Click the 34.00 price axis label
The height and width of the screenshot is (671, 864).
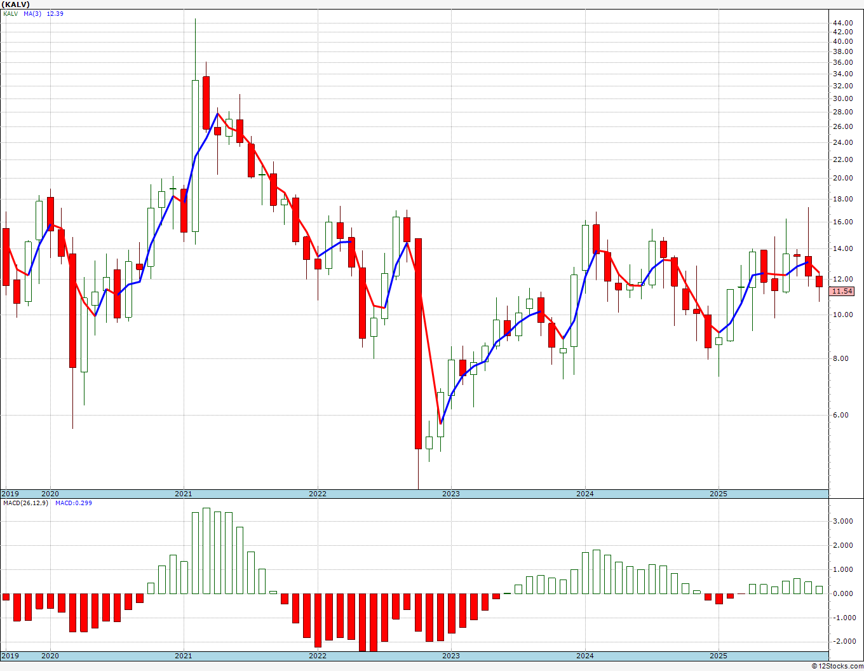click(x=842, y=74)
